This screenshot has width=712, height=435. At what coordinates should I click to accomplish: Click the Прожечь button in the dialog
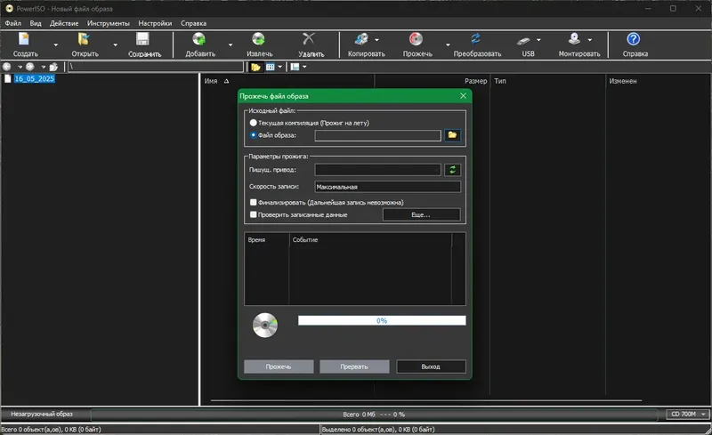(279, 367)
